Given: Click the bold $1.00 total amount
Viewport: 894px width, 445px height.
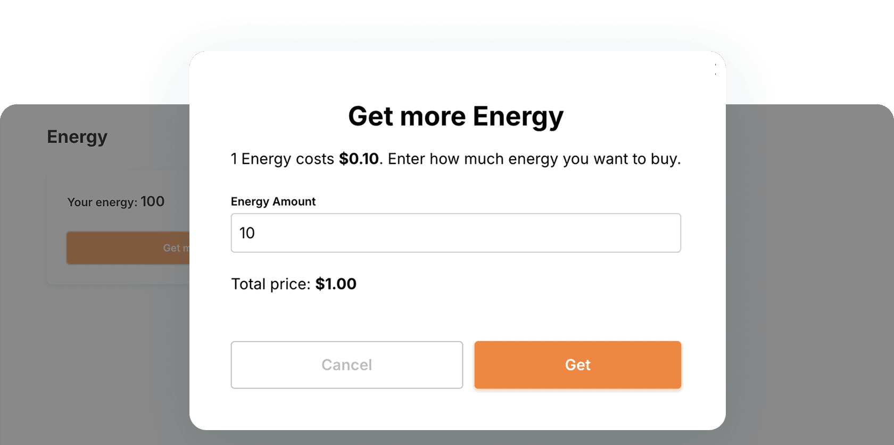Looking at the screenshot, I should (x=336, y=284).
